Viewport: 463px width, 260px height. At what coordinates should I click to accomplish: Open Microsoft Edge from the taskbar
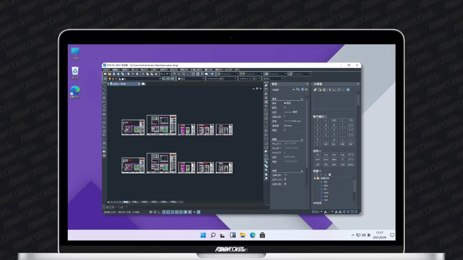coord(253,235)
